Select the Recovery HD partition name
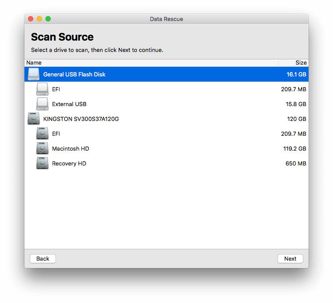The image size is (333, 303). click(x=69, y=164)
